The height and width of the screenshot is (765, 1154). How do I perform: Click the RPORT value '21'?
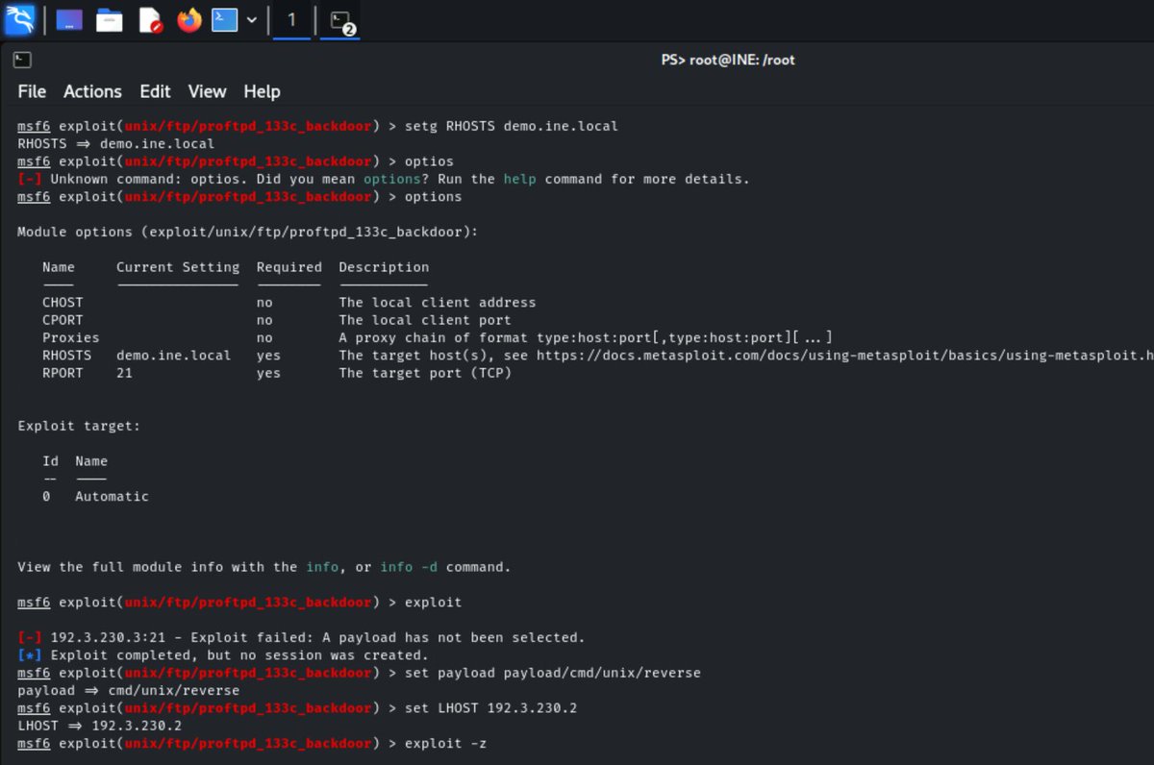(x=124, y=373)
